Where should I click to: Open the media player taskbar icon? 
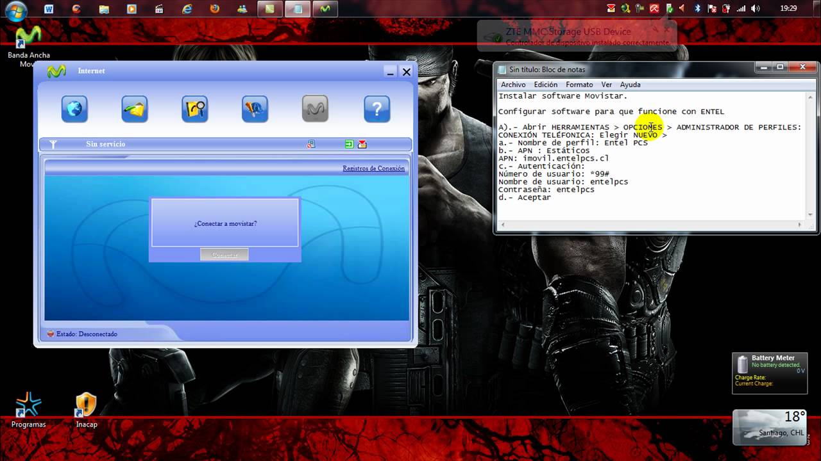[132, 9]
